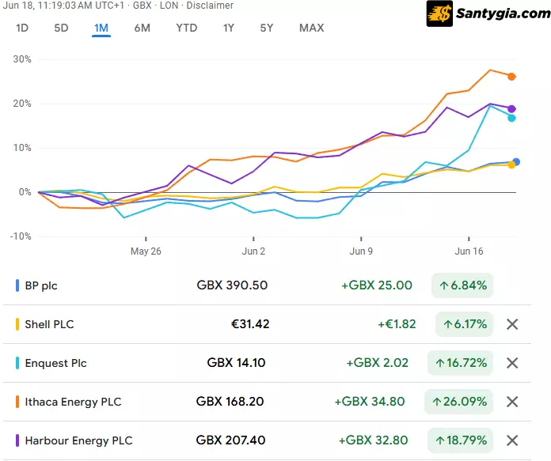Click BP plc 6.84% change badge

tap(462, 285)
